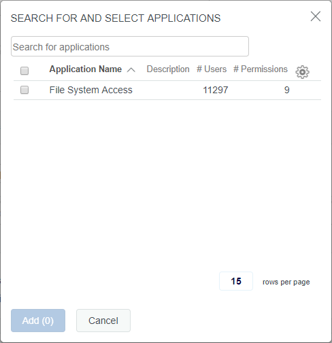Open the column settings gear icon
332x343 pixels.
click(302, 72)
